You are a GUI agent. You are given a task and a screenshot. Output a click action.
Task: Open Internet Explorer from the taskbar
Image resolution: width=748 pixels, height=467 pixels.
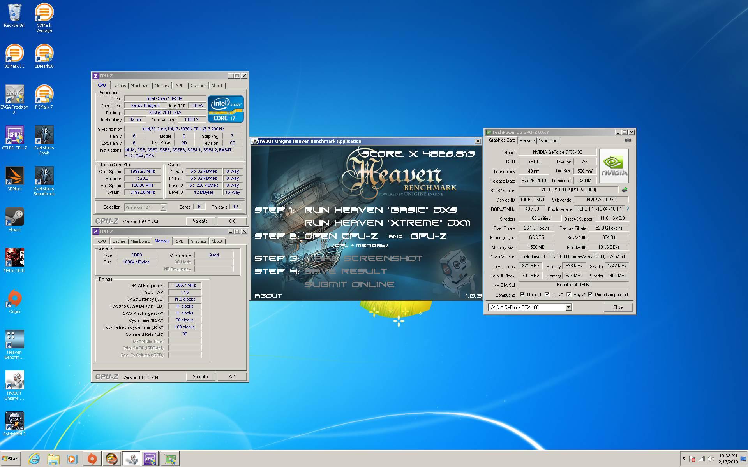(34, 459)
